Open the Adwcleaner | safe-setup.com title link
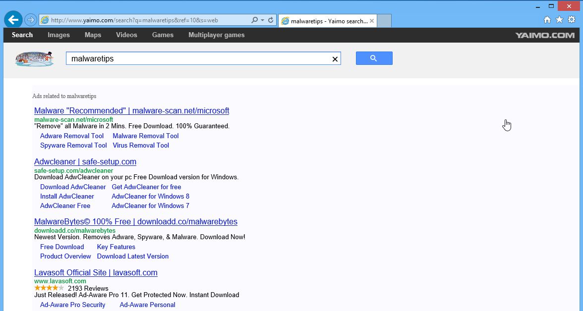The image size is (583, 311). point(85,161)
